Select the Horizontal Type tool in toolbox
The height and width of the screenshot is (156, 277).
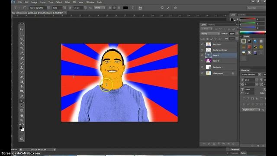click(x=22, y=101)
